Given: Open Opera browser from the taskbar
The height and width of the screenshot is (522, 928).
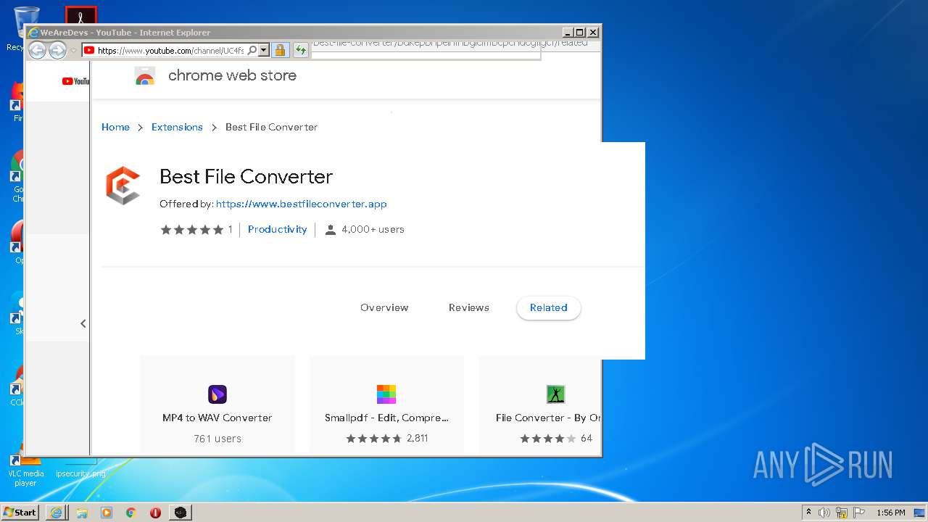Looking at the screenshot, I should coord(155,513).
